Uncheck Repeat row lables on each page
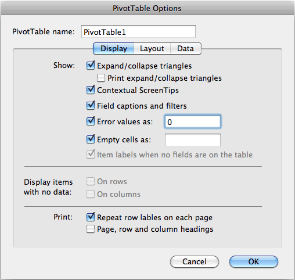 point(91,217)
